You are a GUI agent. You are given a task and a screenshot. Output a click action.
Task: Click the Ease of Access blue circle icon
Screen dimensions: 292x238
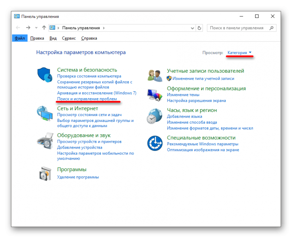155,143
